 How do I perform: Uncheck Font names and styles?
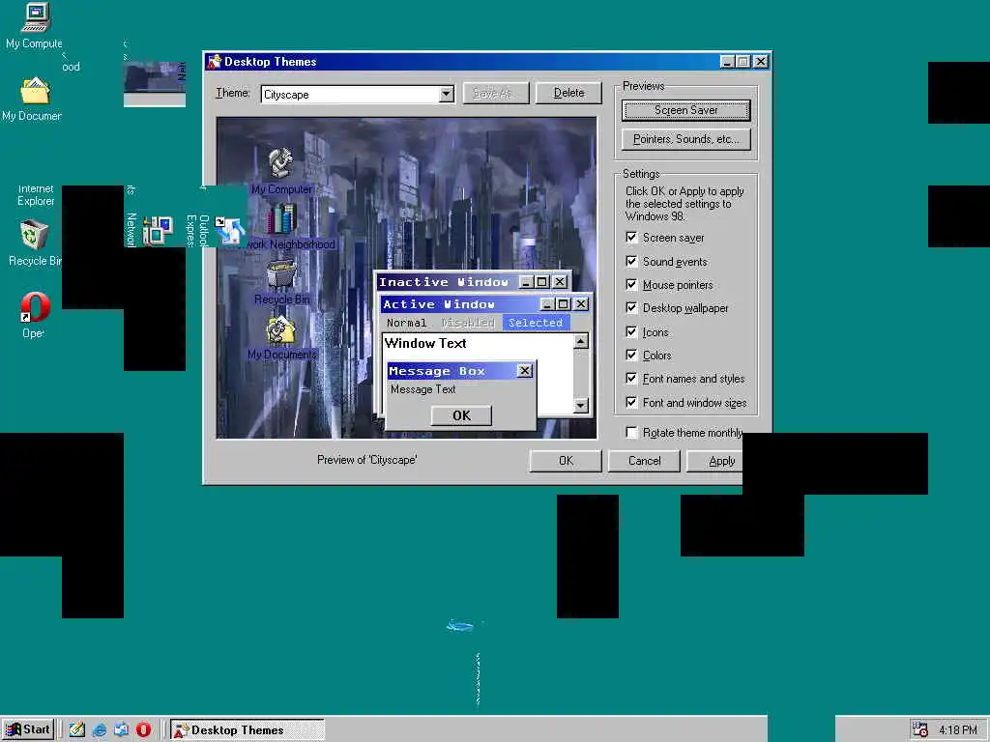pos(631,379)
